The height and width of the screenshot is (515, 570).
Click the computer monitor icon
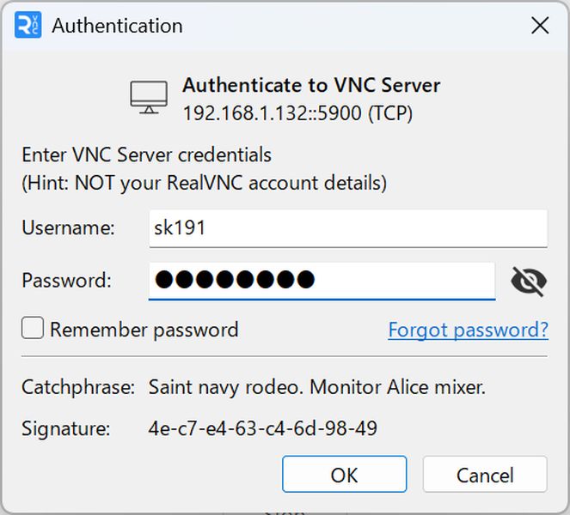149,98
